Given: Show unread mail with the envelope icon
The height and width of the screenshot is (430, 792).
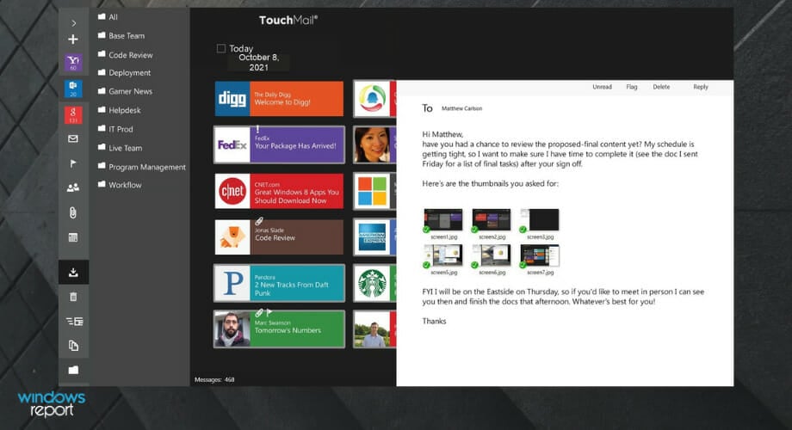Looking at the screenshot, I should [x=73, y=138].
